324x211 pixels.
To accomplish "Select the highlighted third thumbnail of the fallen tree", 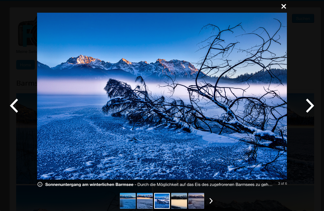I will tap(162, 201).
